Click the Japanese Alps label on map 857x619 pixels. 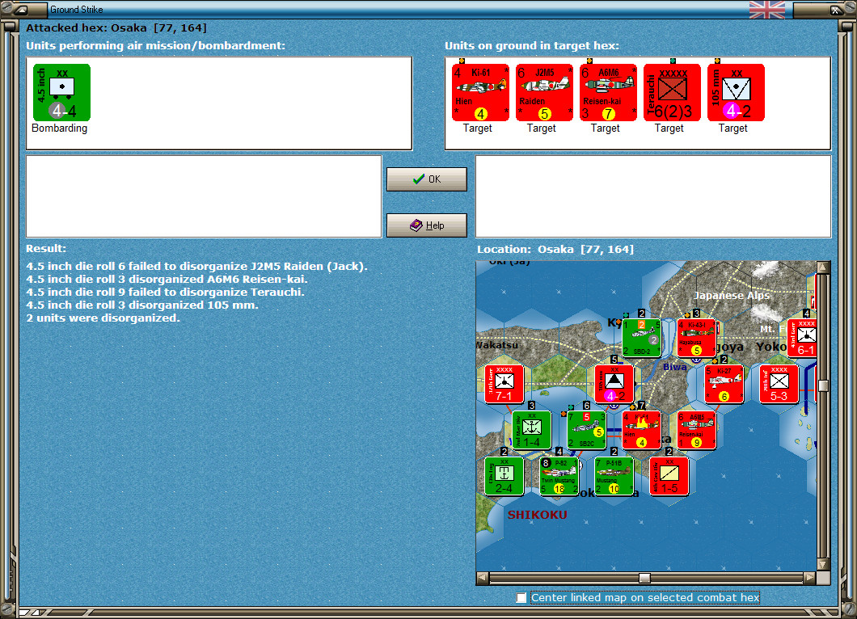point(732,296)
